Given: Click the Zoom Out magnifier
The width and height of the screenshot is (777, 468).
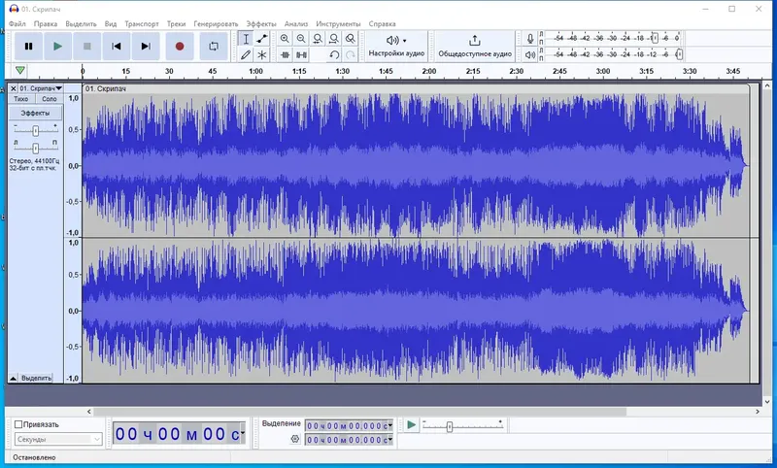Looking at the screenshot, I should (301, 39).
